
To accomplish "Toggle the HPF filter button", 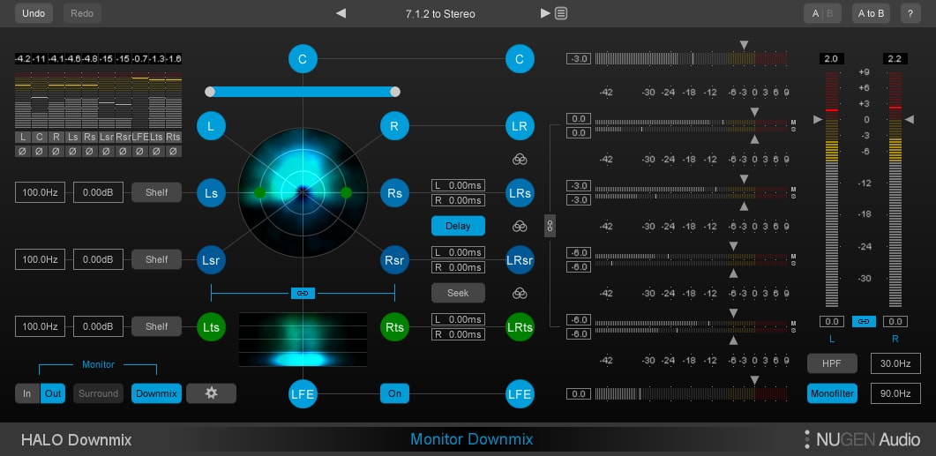I will click(x=832, y=363).
